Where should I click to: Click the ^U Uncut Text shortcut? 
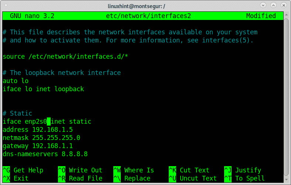point(192,178)
